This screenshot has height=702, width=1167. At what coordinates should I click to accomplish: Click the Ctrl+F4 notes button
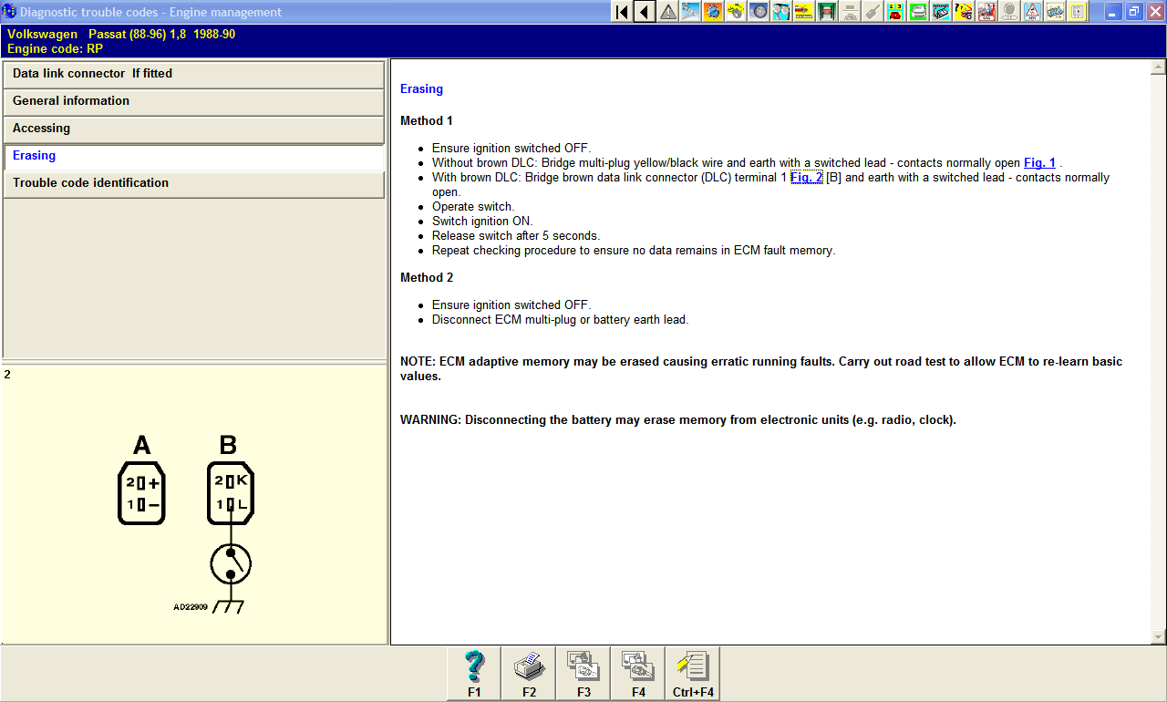coord(693,674)
